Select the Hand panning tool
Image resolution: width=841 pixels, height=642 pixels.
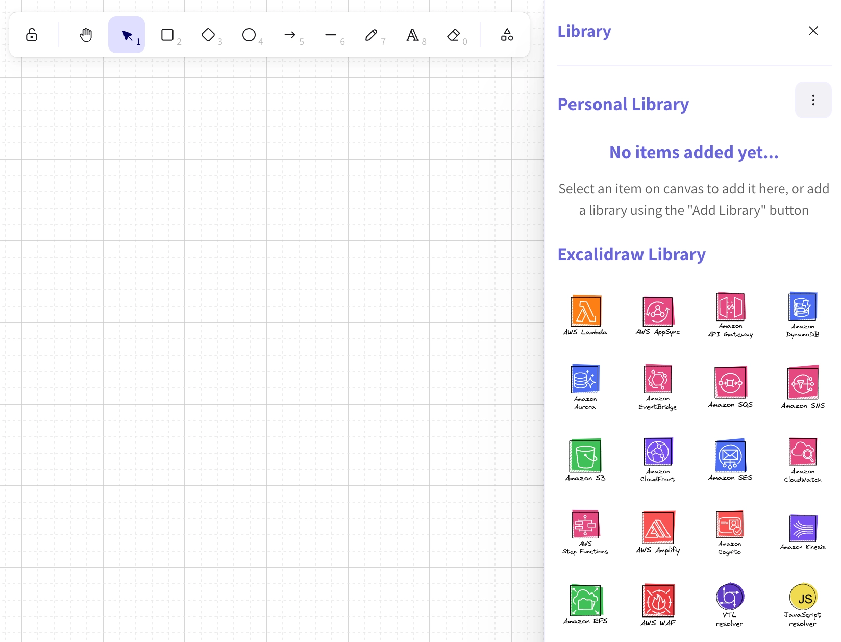point(86,35)
